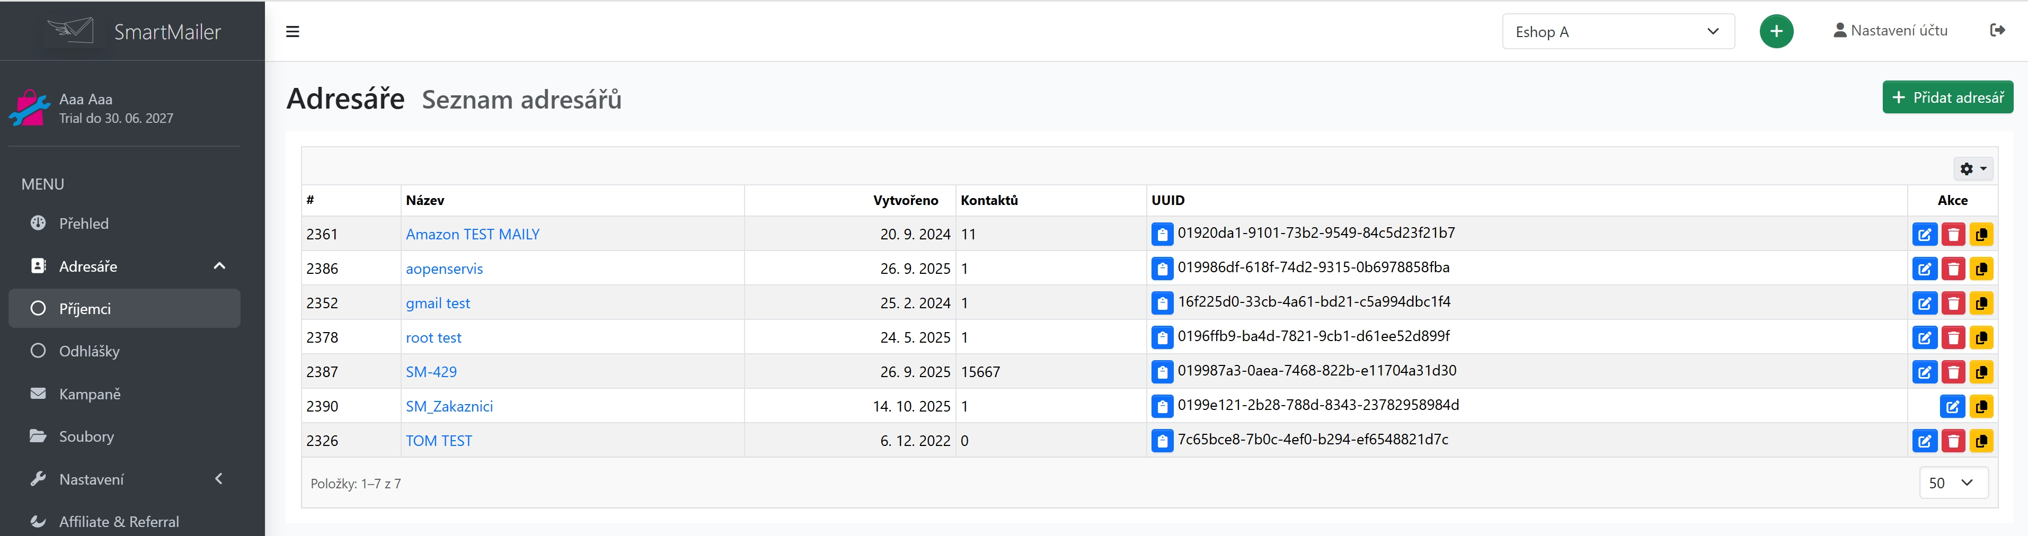
Task: Expand the Nastavení menu section
Action: coord(219,479)
